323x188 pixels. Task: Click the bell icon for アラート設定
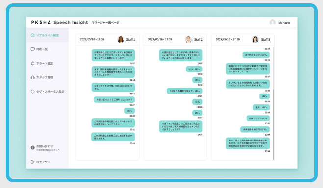32,63
